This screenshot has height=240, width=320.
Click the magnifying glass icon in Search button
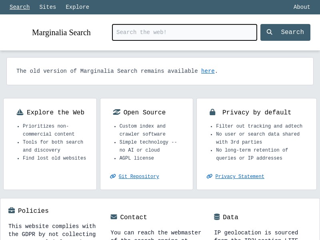269,32
